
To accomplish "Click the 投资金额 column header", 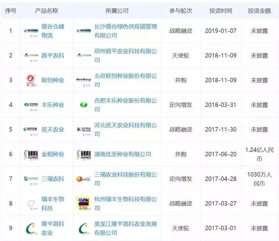I will (259, 11).
